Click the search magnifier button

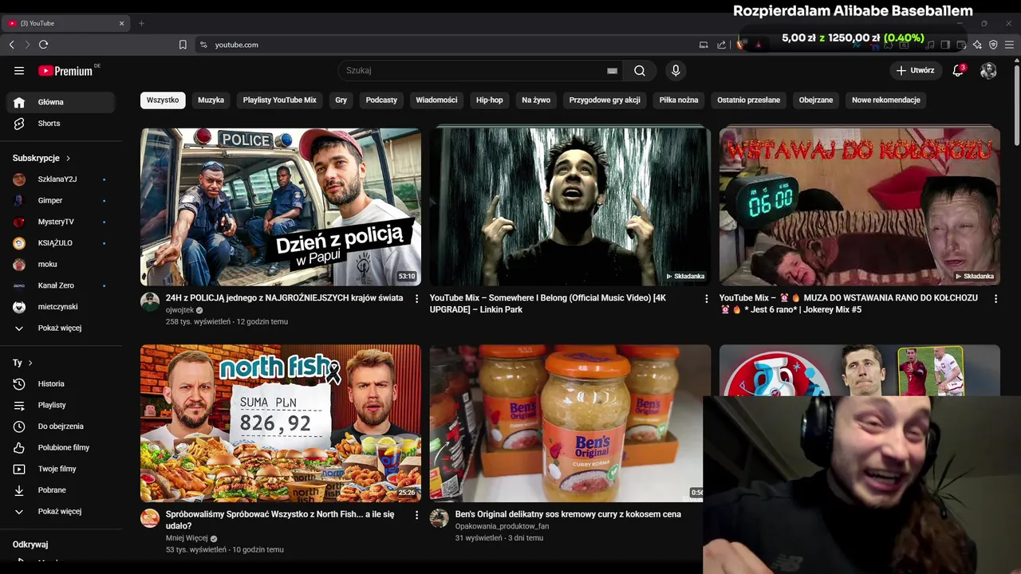point(640,70)
